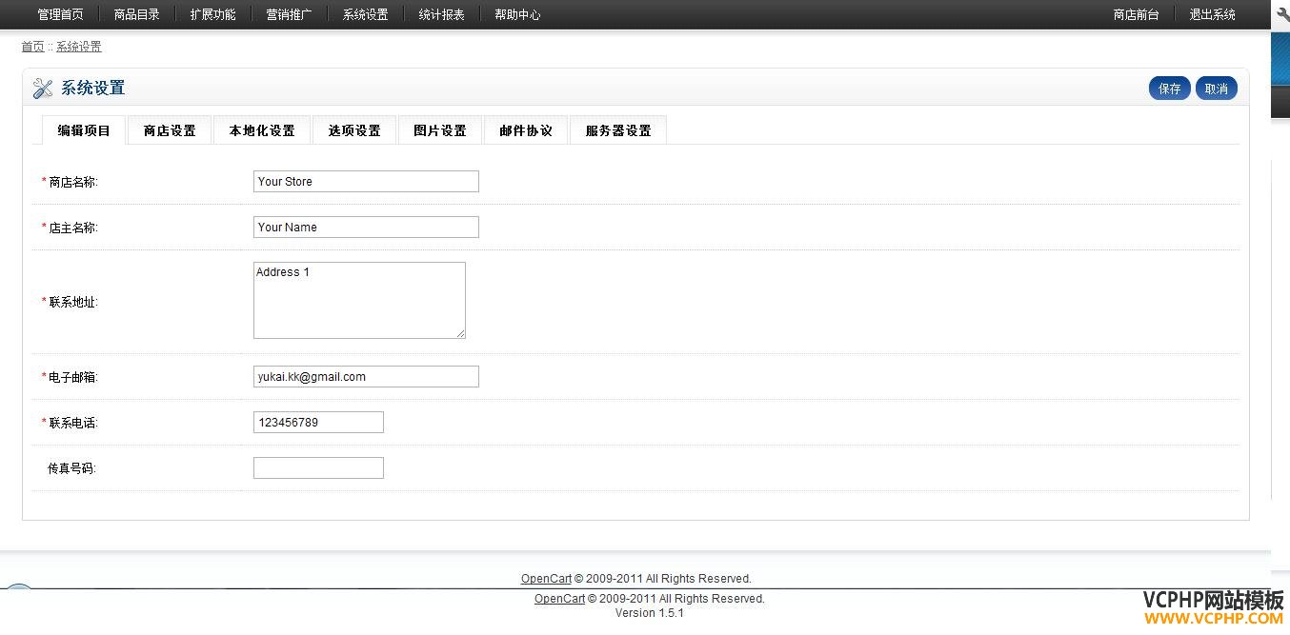Grab the 联系地址 textarea resize handle
Viewport: 1290px width, 635px height.
[460, 333]
